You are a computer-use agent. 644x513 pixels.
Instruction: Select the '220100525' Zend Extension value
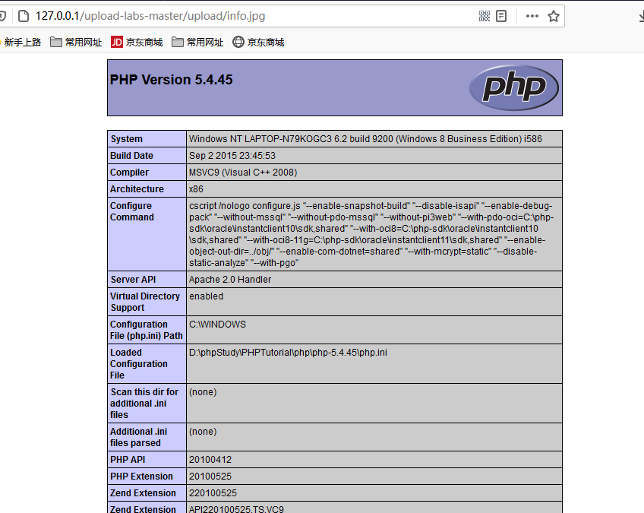(213, 492)
